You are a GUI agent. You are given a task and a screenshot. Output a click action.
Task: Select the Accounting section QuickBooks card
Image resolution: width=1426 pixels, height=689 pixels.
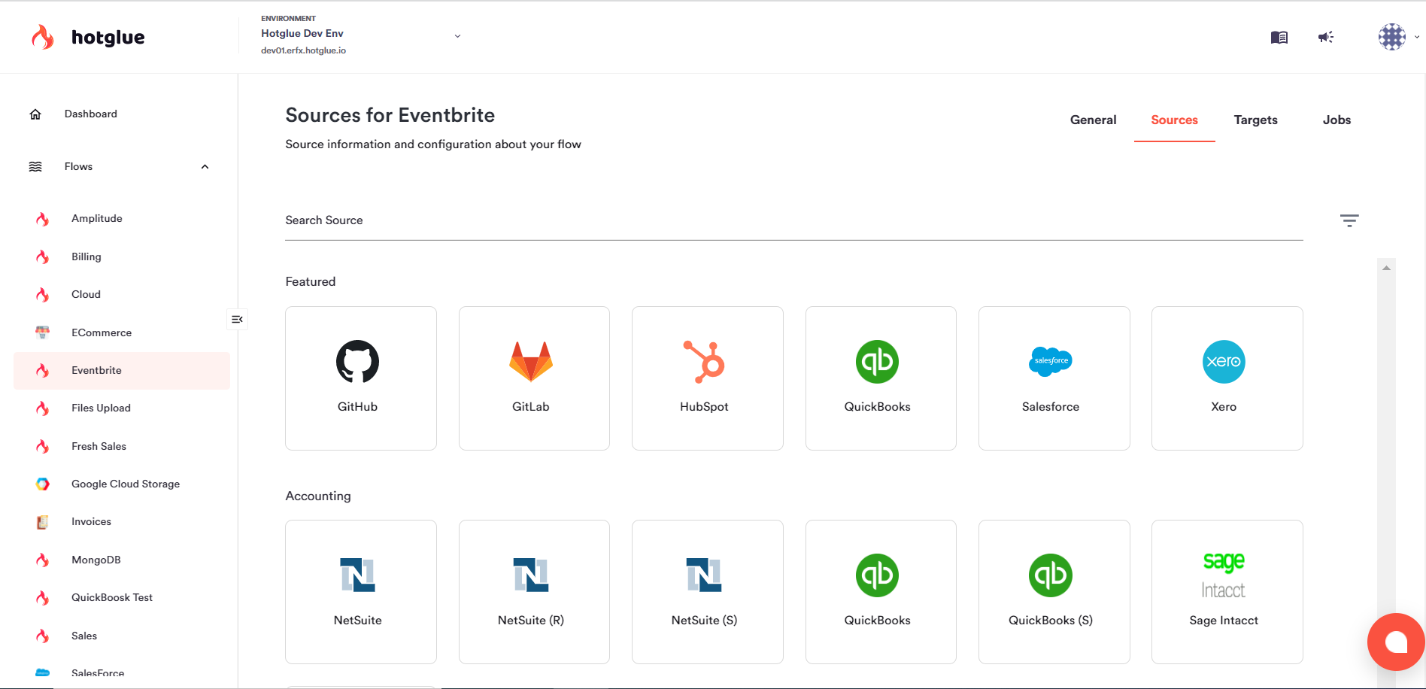click(x=881, y=592)
